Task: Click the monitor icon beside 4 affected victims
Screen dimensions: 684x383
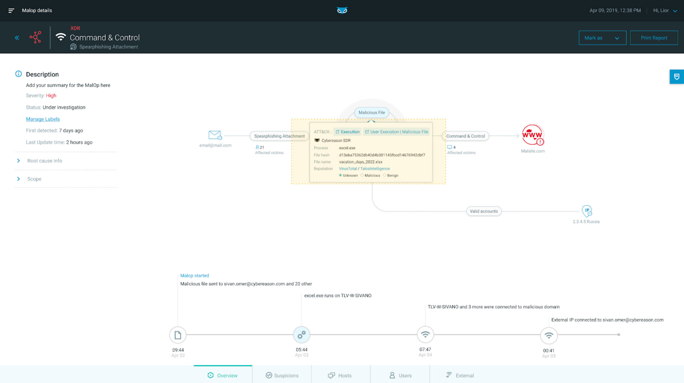Action: pos(450,147)
